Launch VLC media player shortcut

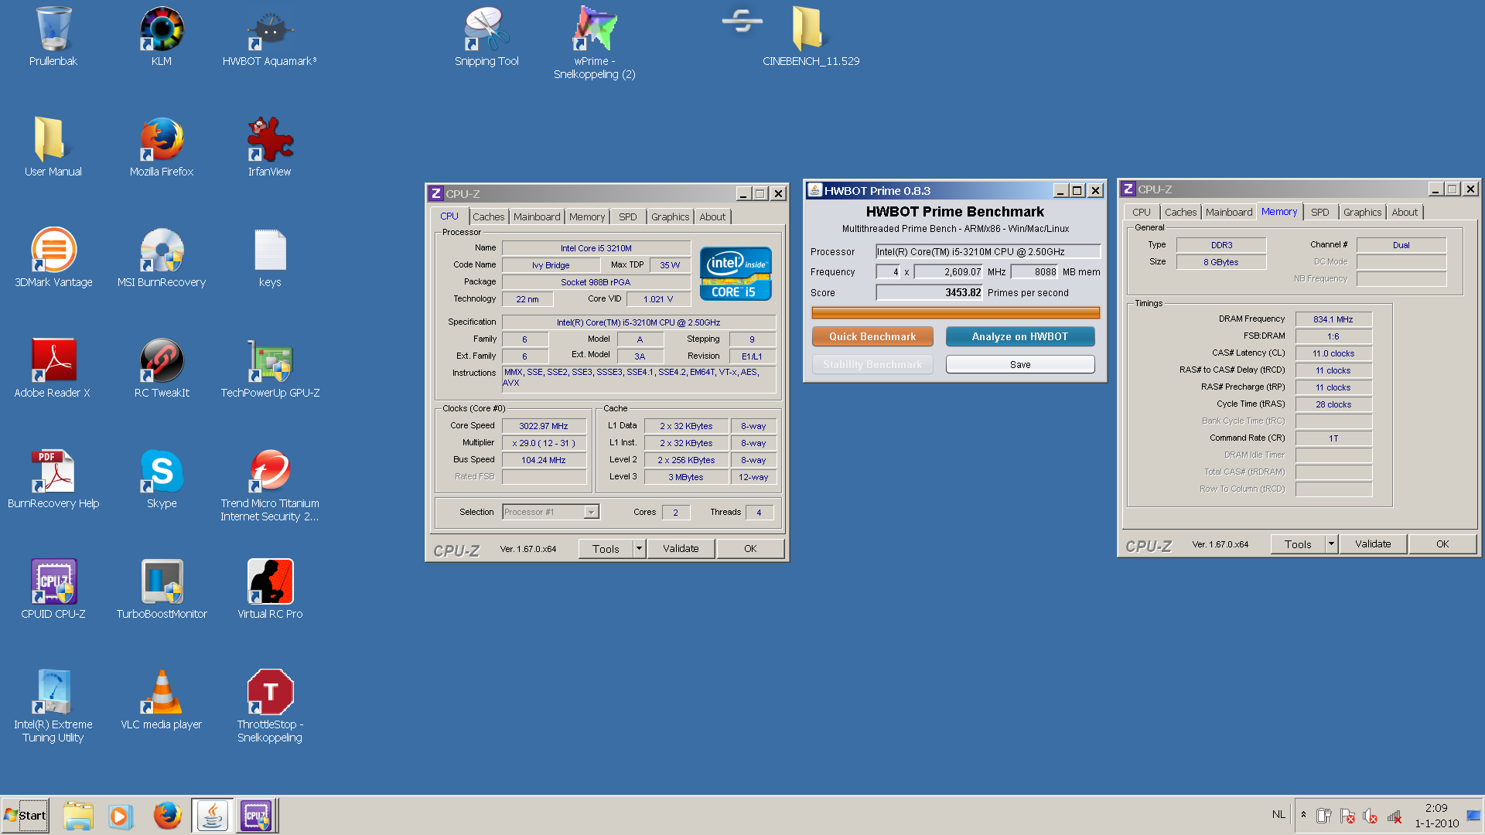pos(162,700)
